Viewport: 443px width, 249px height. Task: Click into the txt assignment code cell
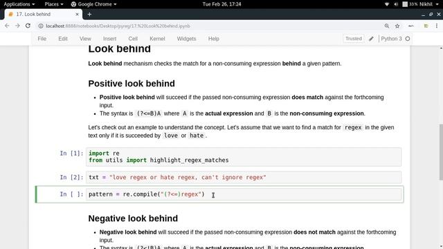click(x=244, y=177)
